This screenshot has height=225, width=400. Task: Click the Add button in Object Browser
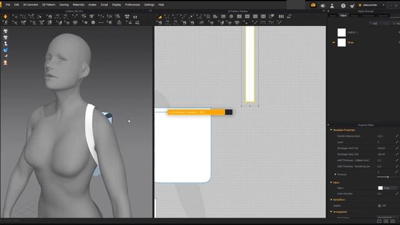tap(374, 23)
